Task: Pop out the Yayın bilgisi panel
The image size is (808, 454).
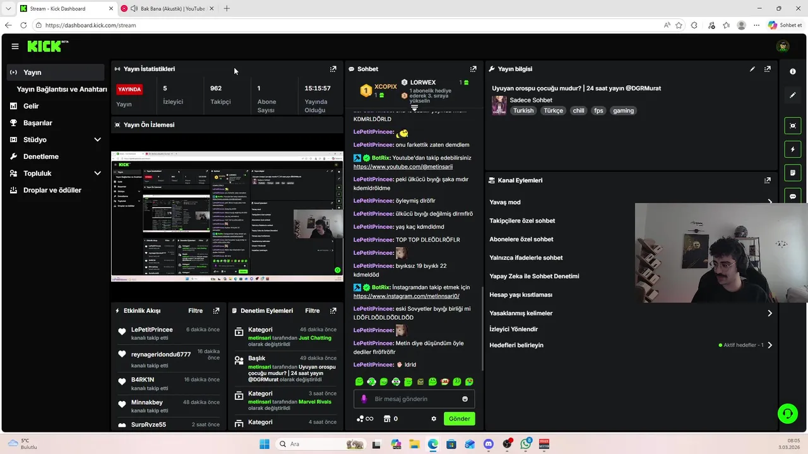Action: click(x=768, y=69)
